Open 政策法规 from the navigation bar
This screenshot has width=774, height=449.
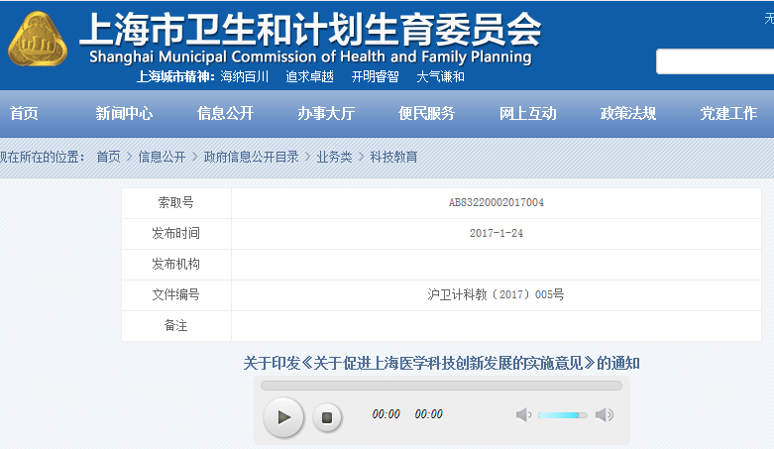click(x=628, y=114)
